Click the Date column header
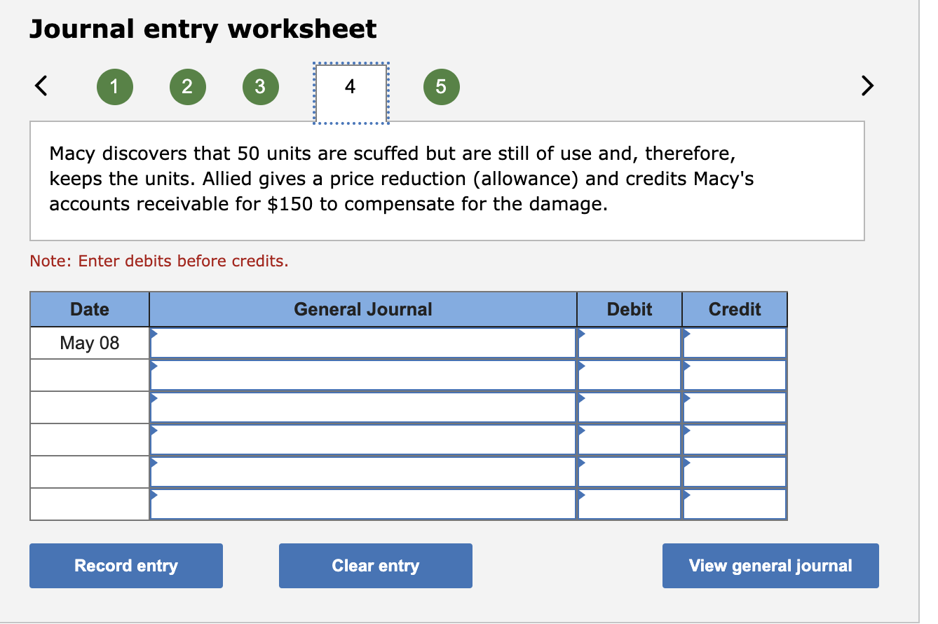Viewport: 938px width, 624px height. click(90, 309)
